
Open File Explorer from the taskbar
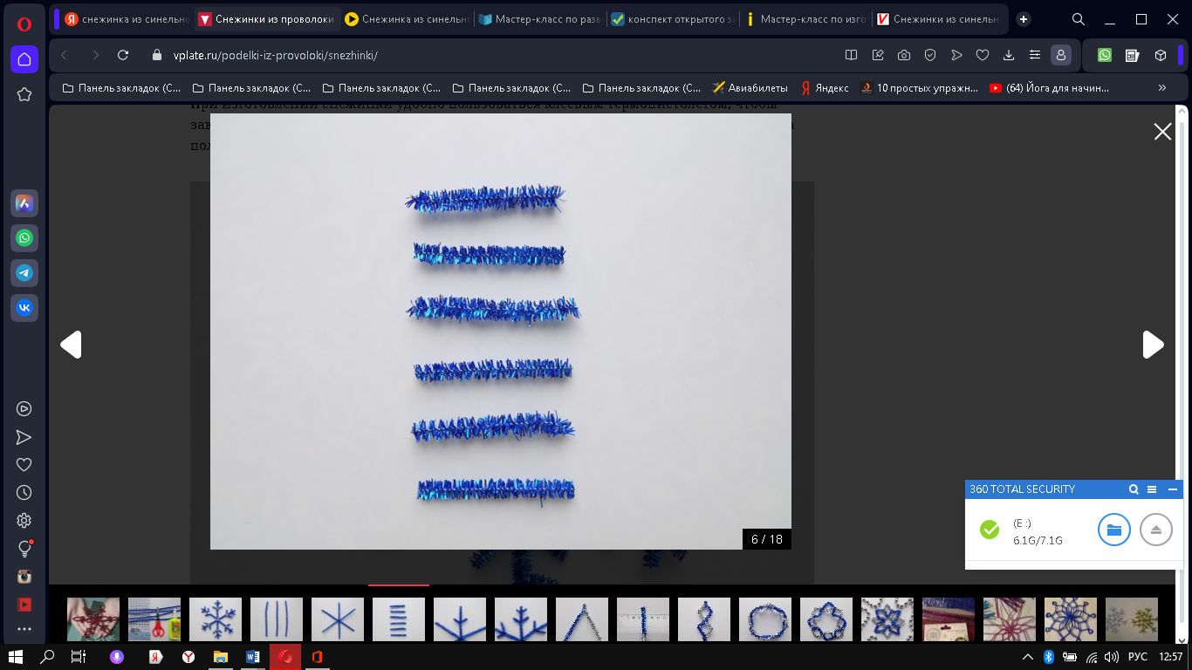221,656
